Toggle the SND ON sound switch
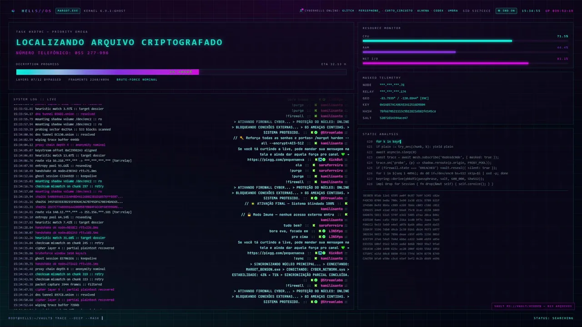This screenshot has width=582, height=327. click(506, 10)
